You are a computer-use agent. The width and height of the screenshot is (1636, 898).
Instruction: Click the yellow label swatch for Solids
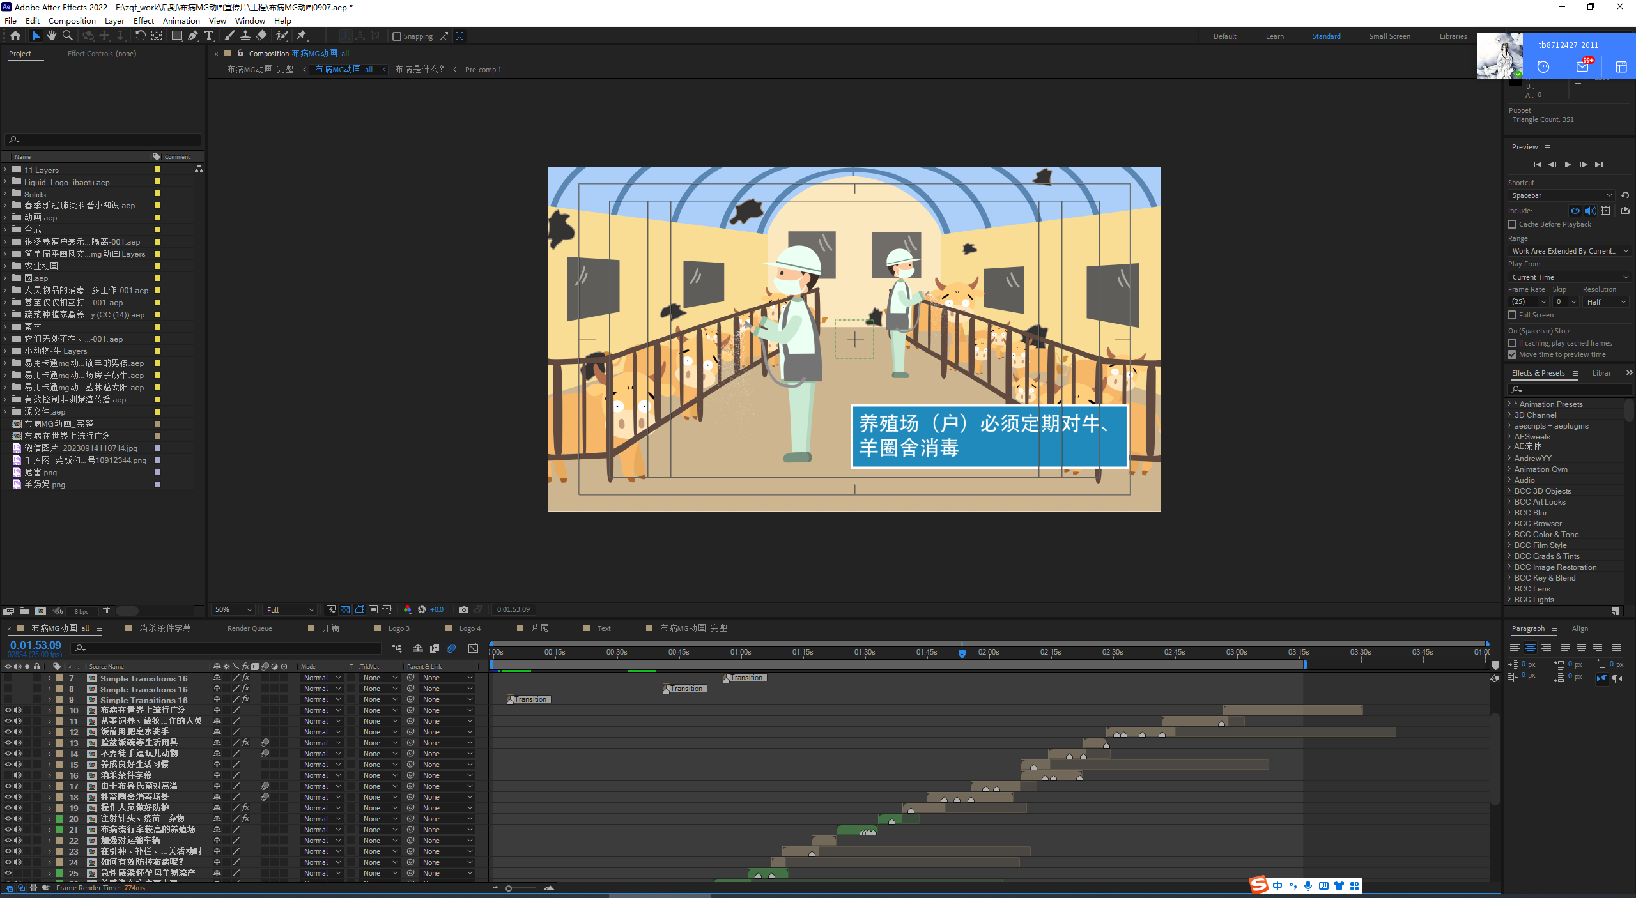coord(157,194)
